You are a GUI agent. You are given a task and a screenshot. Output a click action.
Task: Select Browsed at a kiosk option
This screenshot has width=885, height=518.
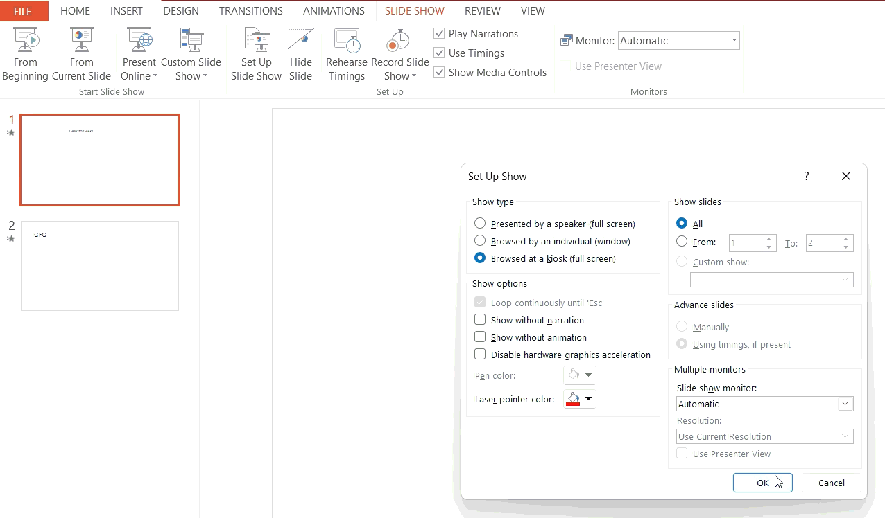click(480, 258)
